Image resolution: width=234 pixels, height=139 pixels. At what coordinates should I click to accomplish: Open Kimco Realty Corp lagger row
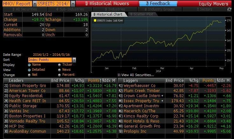pyautogui.click(x=175, y=116)
